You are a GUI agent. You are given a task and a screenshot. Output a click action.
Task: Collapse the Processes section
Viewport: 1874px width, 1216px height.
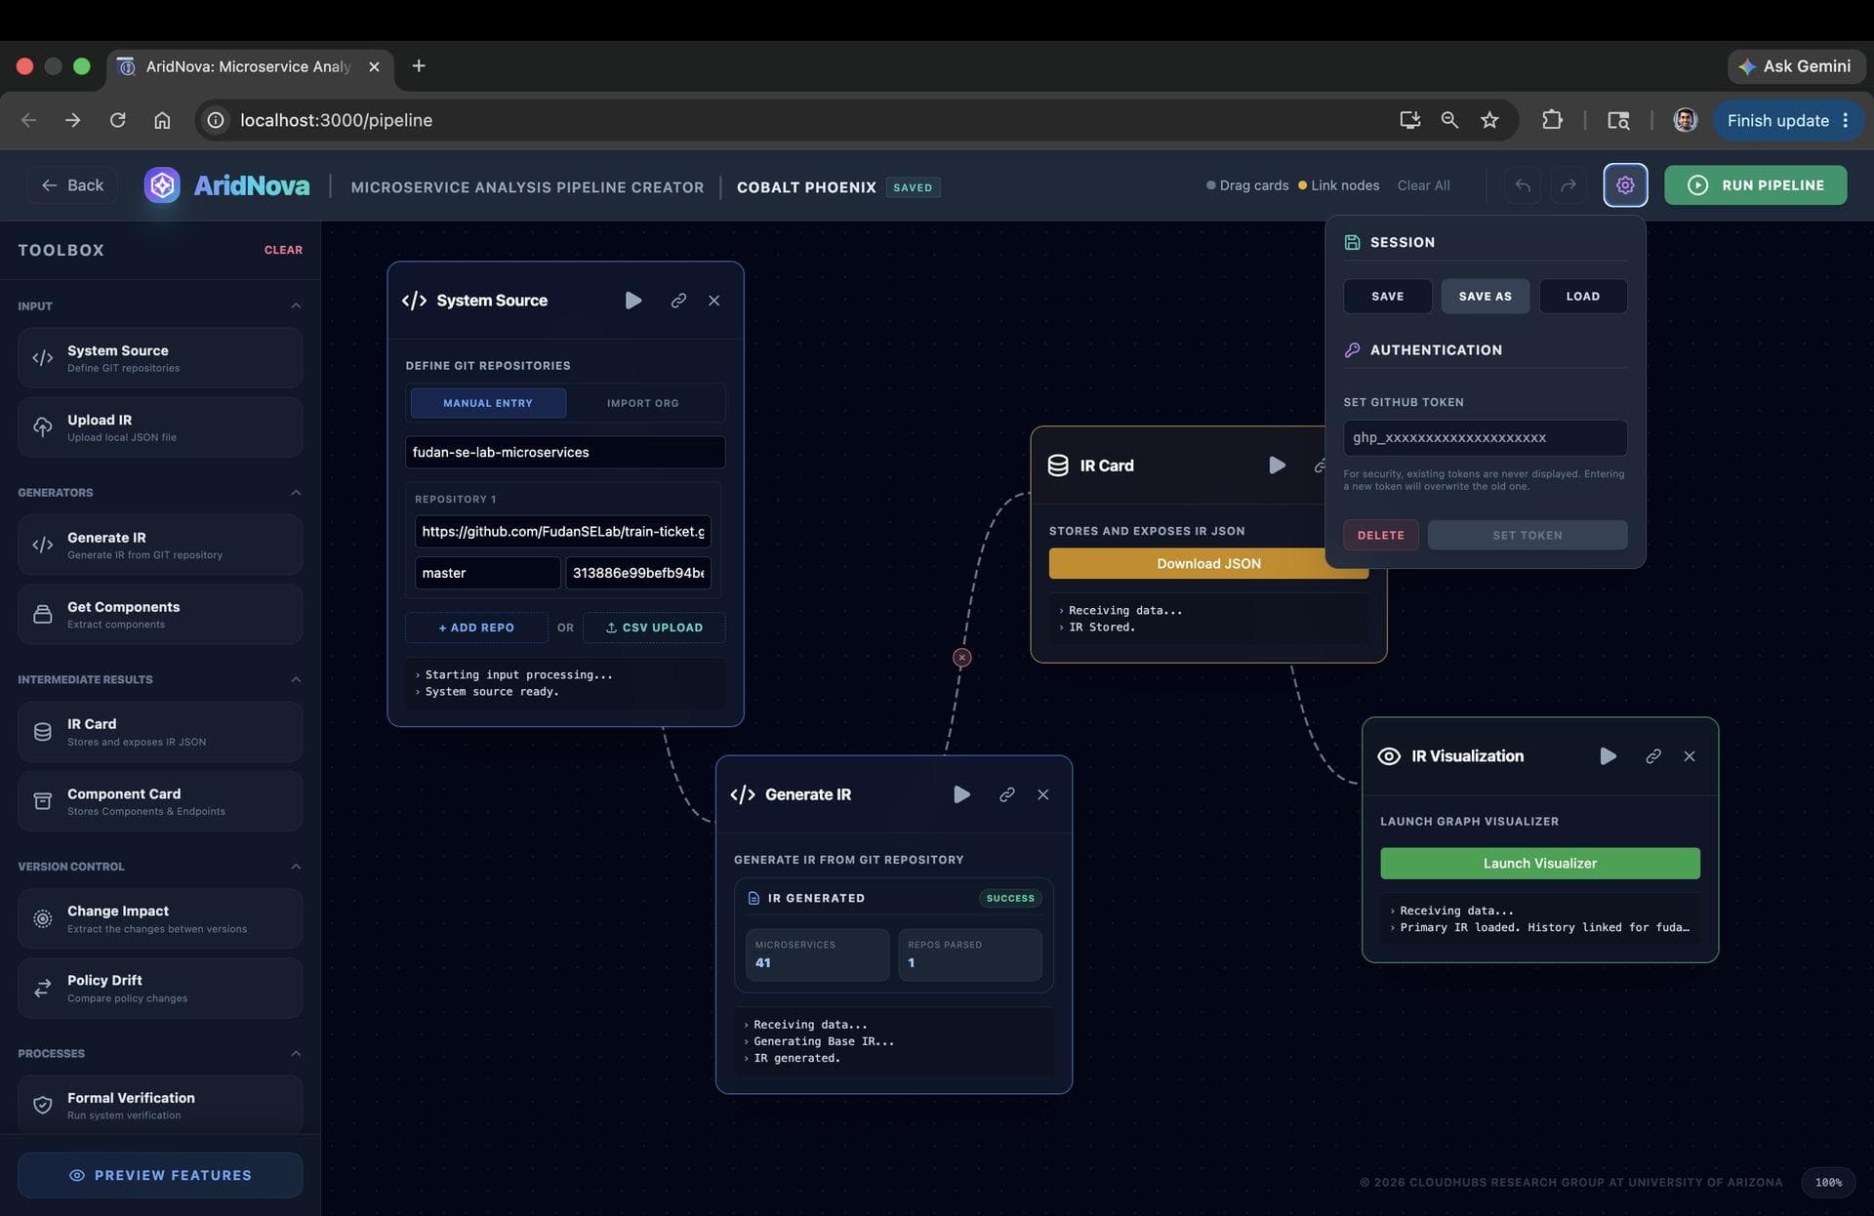coord(296,1053)
